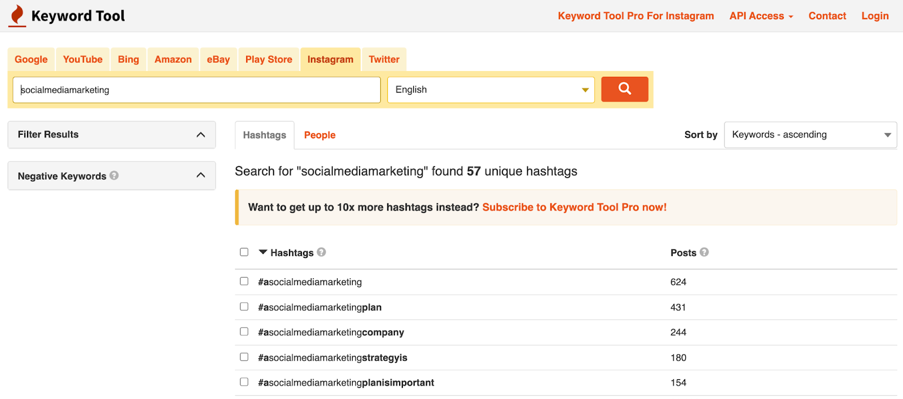This screenshot has width=903, height=399.
Task: Switch to the YouTube tab
Action: [x=82, y=59]
